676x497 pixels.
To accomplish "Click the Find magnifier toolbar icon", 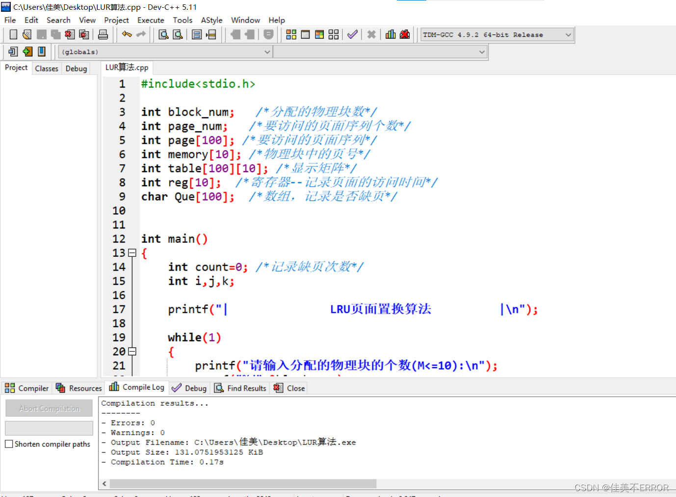I will 164,34.
